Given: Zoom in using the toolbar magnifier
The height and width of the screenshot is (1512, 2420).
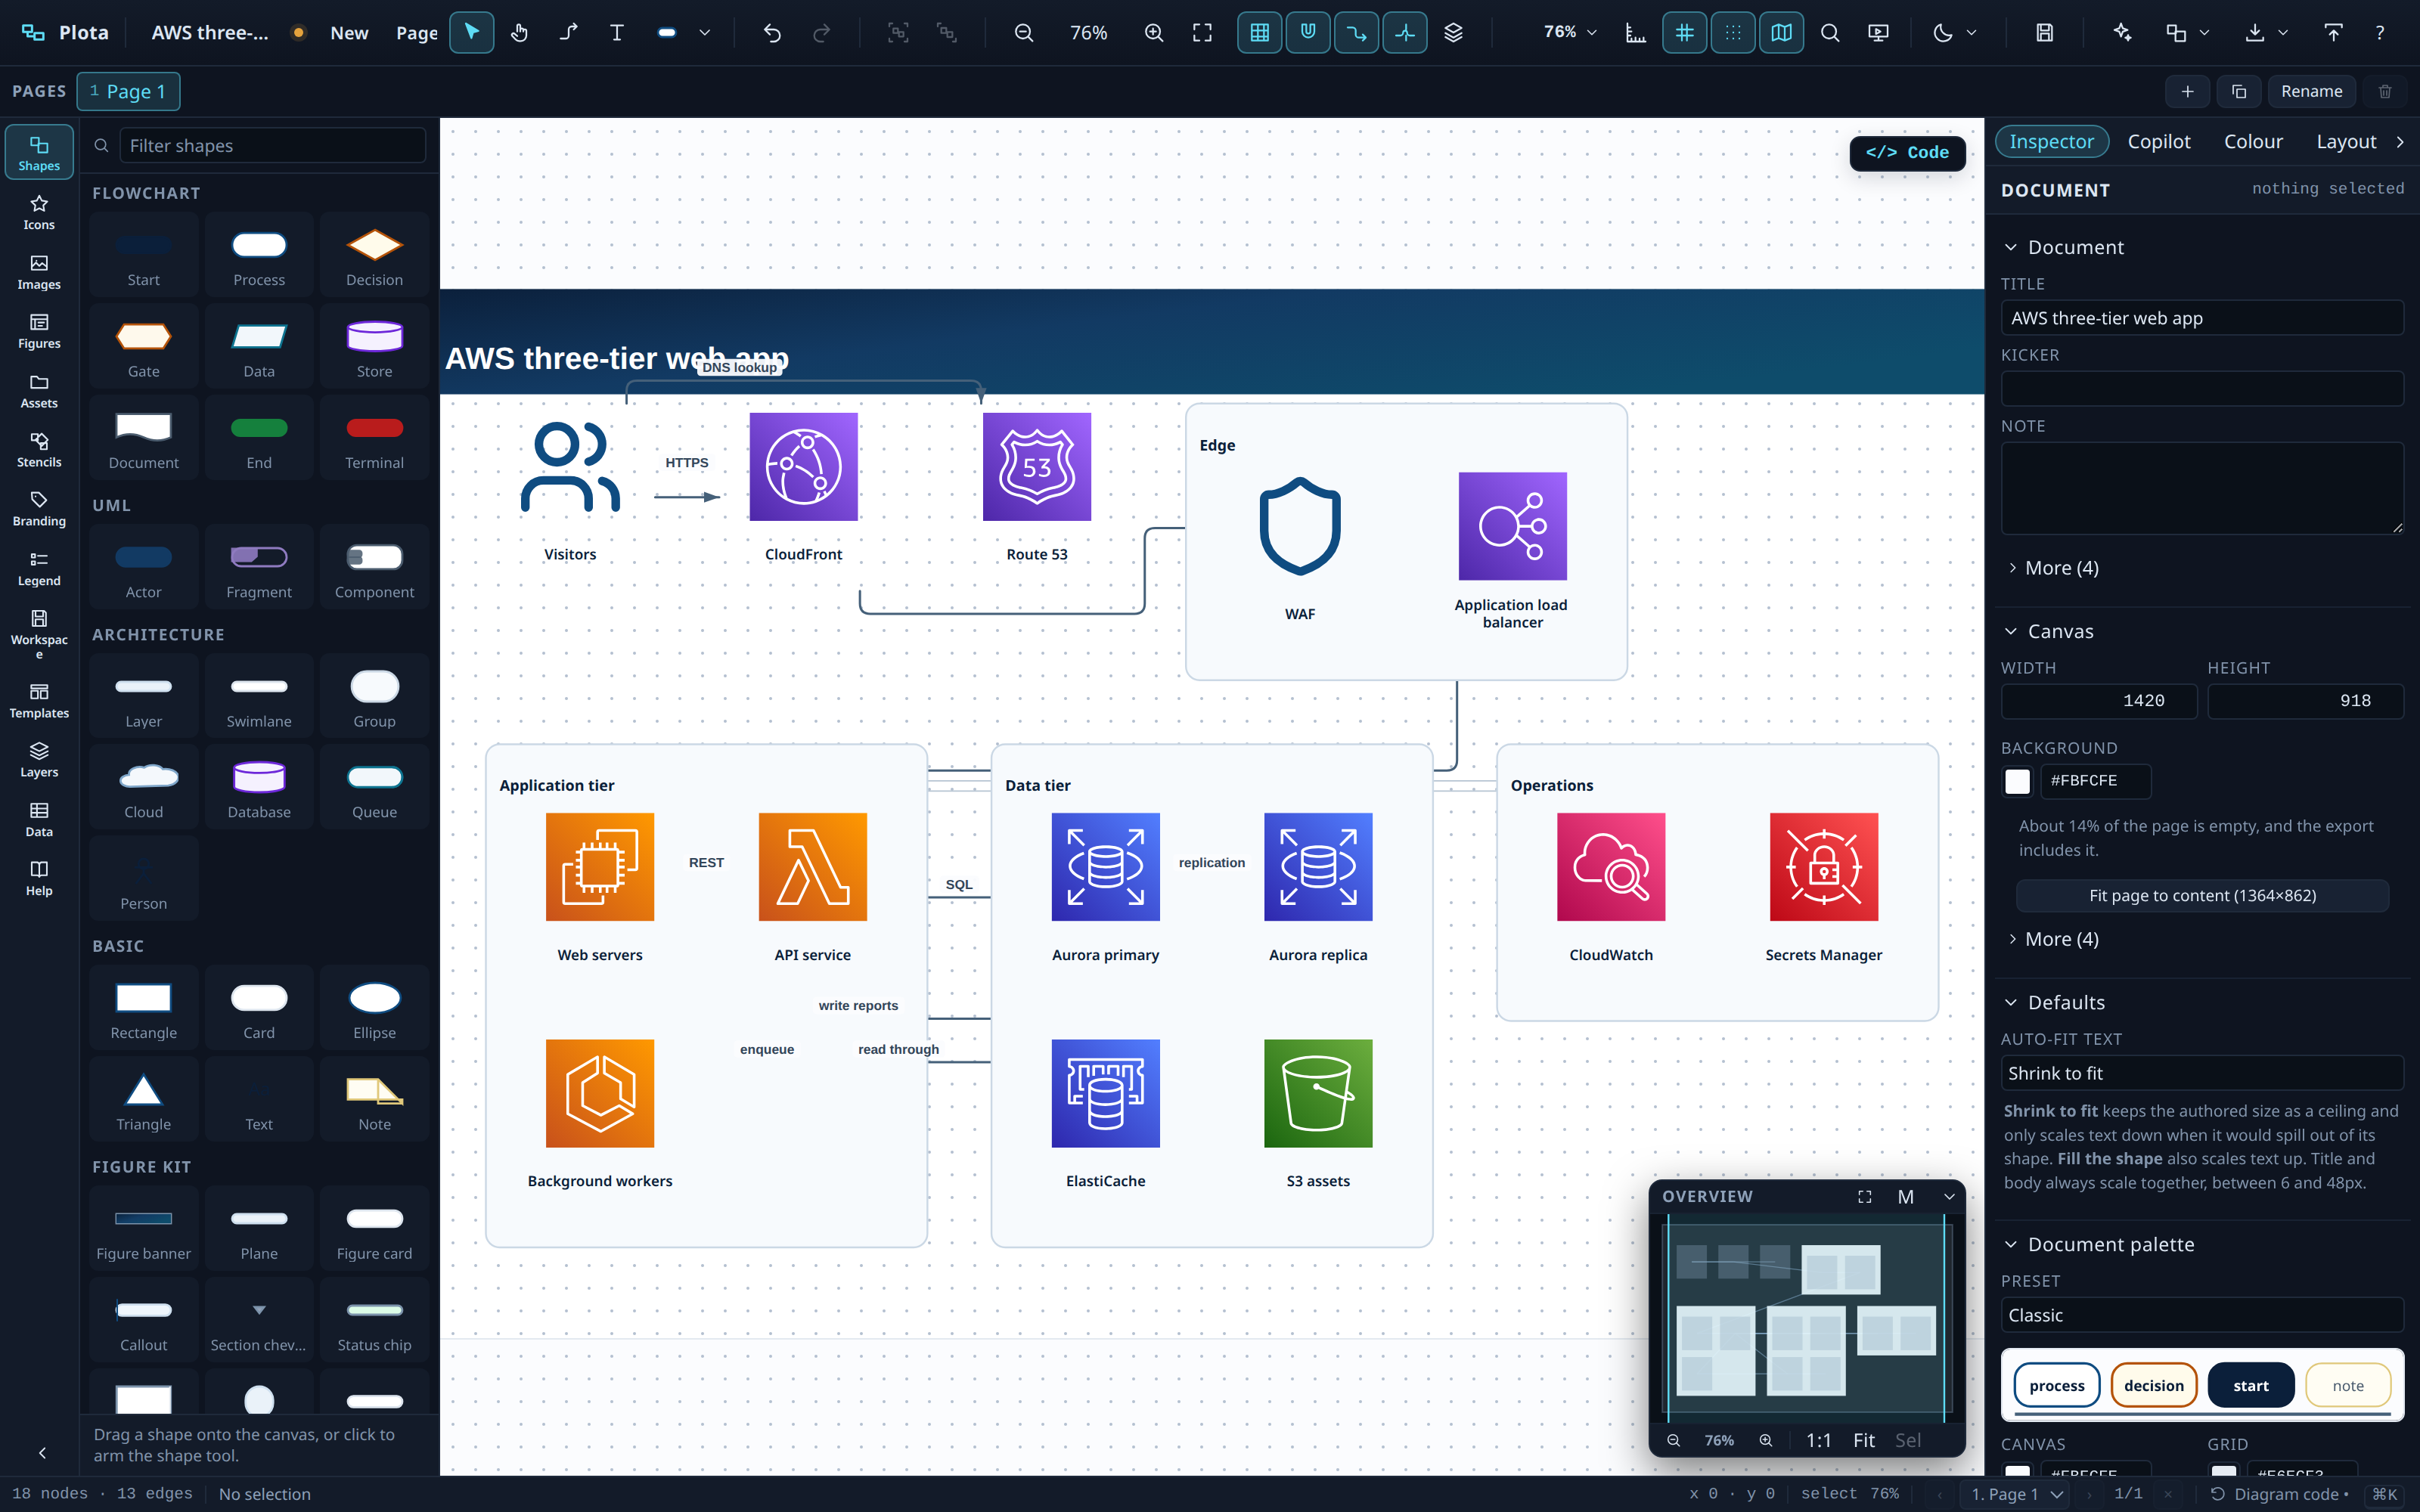Looking at the screenshot, I should 1154,33.
